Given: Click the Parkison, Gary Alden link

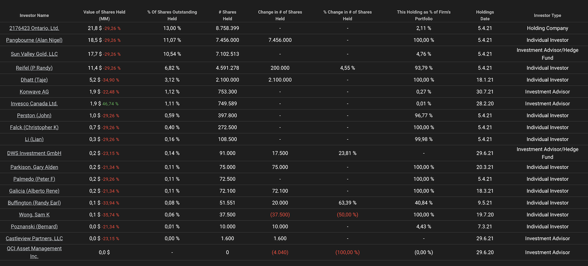Looking at the screenshot, I should click(34, 167).
